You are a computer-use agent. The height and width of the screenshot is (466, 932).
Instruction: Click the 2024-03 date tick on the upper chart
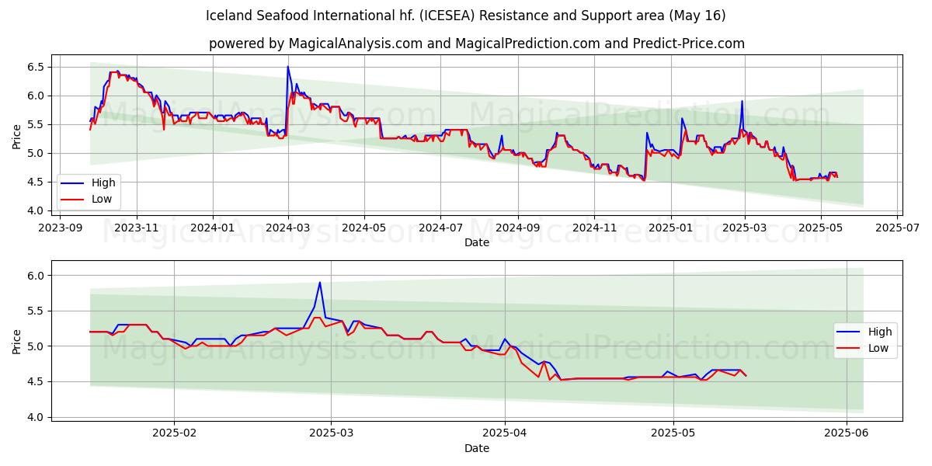288,227
